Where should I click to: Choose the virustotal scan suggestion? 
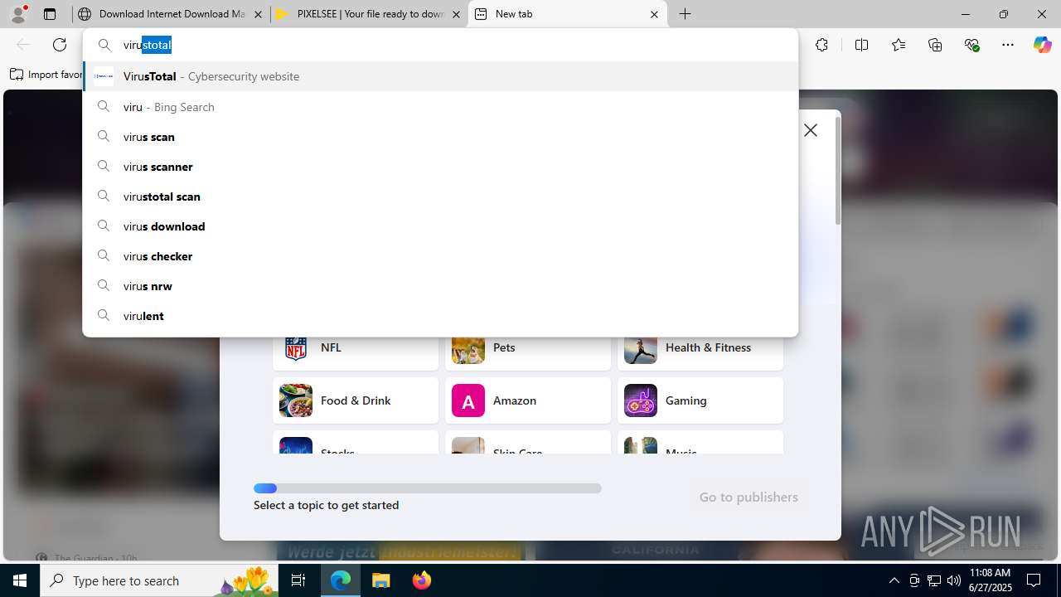coord(440,197)
